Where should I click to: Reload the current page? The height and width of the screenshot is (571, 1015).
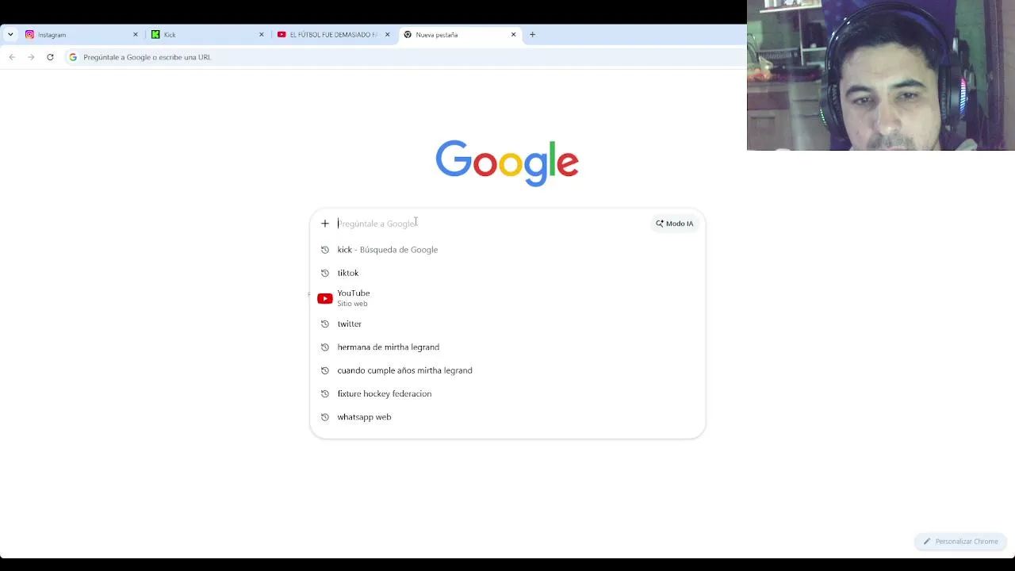coord(50,57)
